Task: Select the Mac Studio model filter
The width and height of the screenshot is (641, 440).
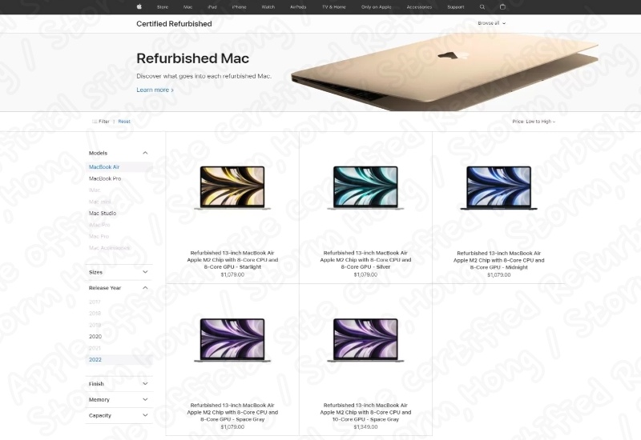Action: click(x=103, y=213)
